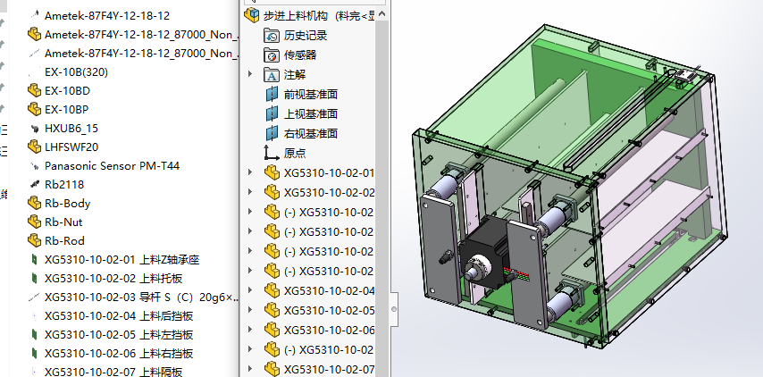Select the top-level 步进上料机构 assembly icon
Screen dimensions: 763x377
(252, 15)
